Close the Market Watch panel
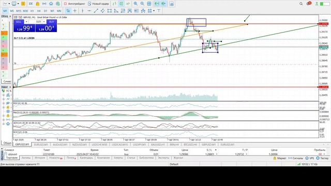 pos(10,16)
